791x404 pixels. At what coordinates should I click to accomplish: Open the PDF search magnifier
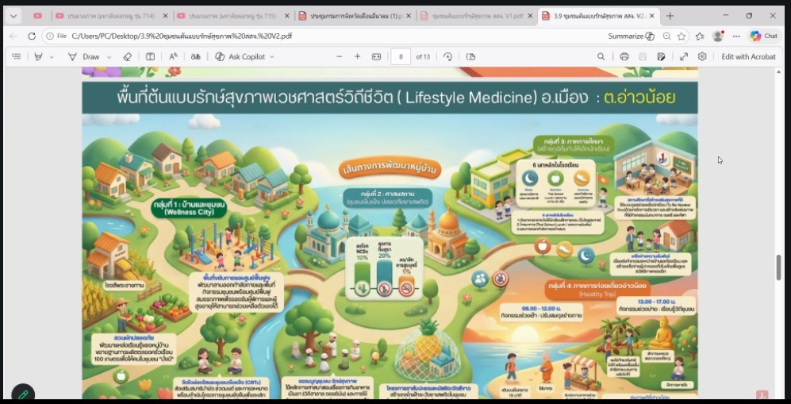pos(601,56)
